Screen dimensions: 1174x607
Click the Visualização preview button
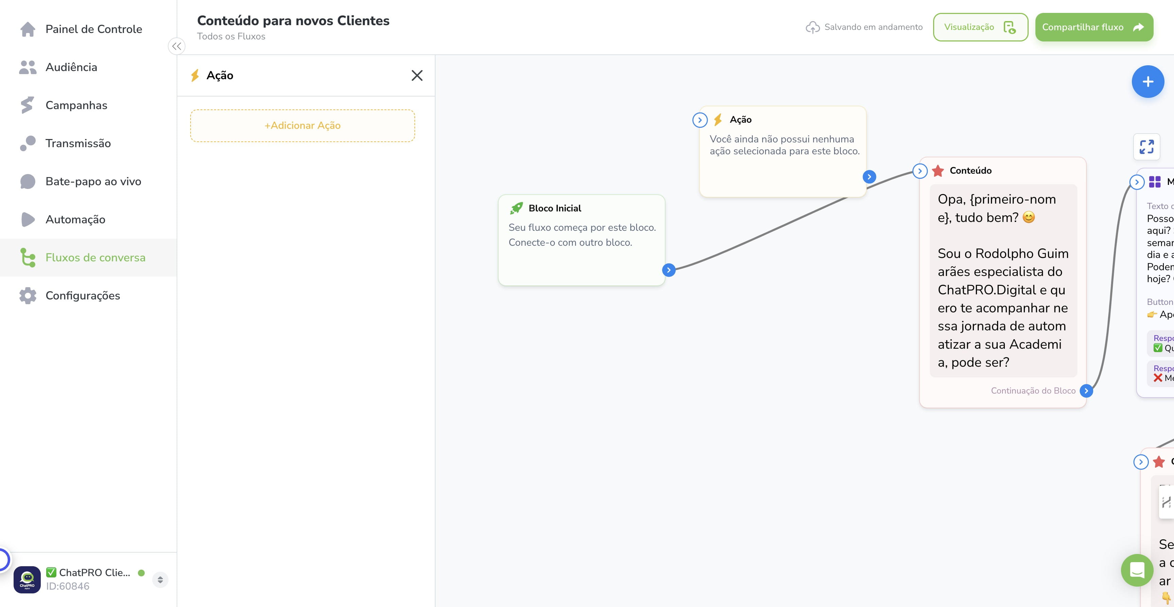980,28
